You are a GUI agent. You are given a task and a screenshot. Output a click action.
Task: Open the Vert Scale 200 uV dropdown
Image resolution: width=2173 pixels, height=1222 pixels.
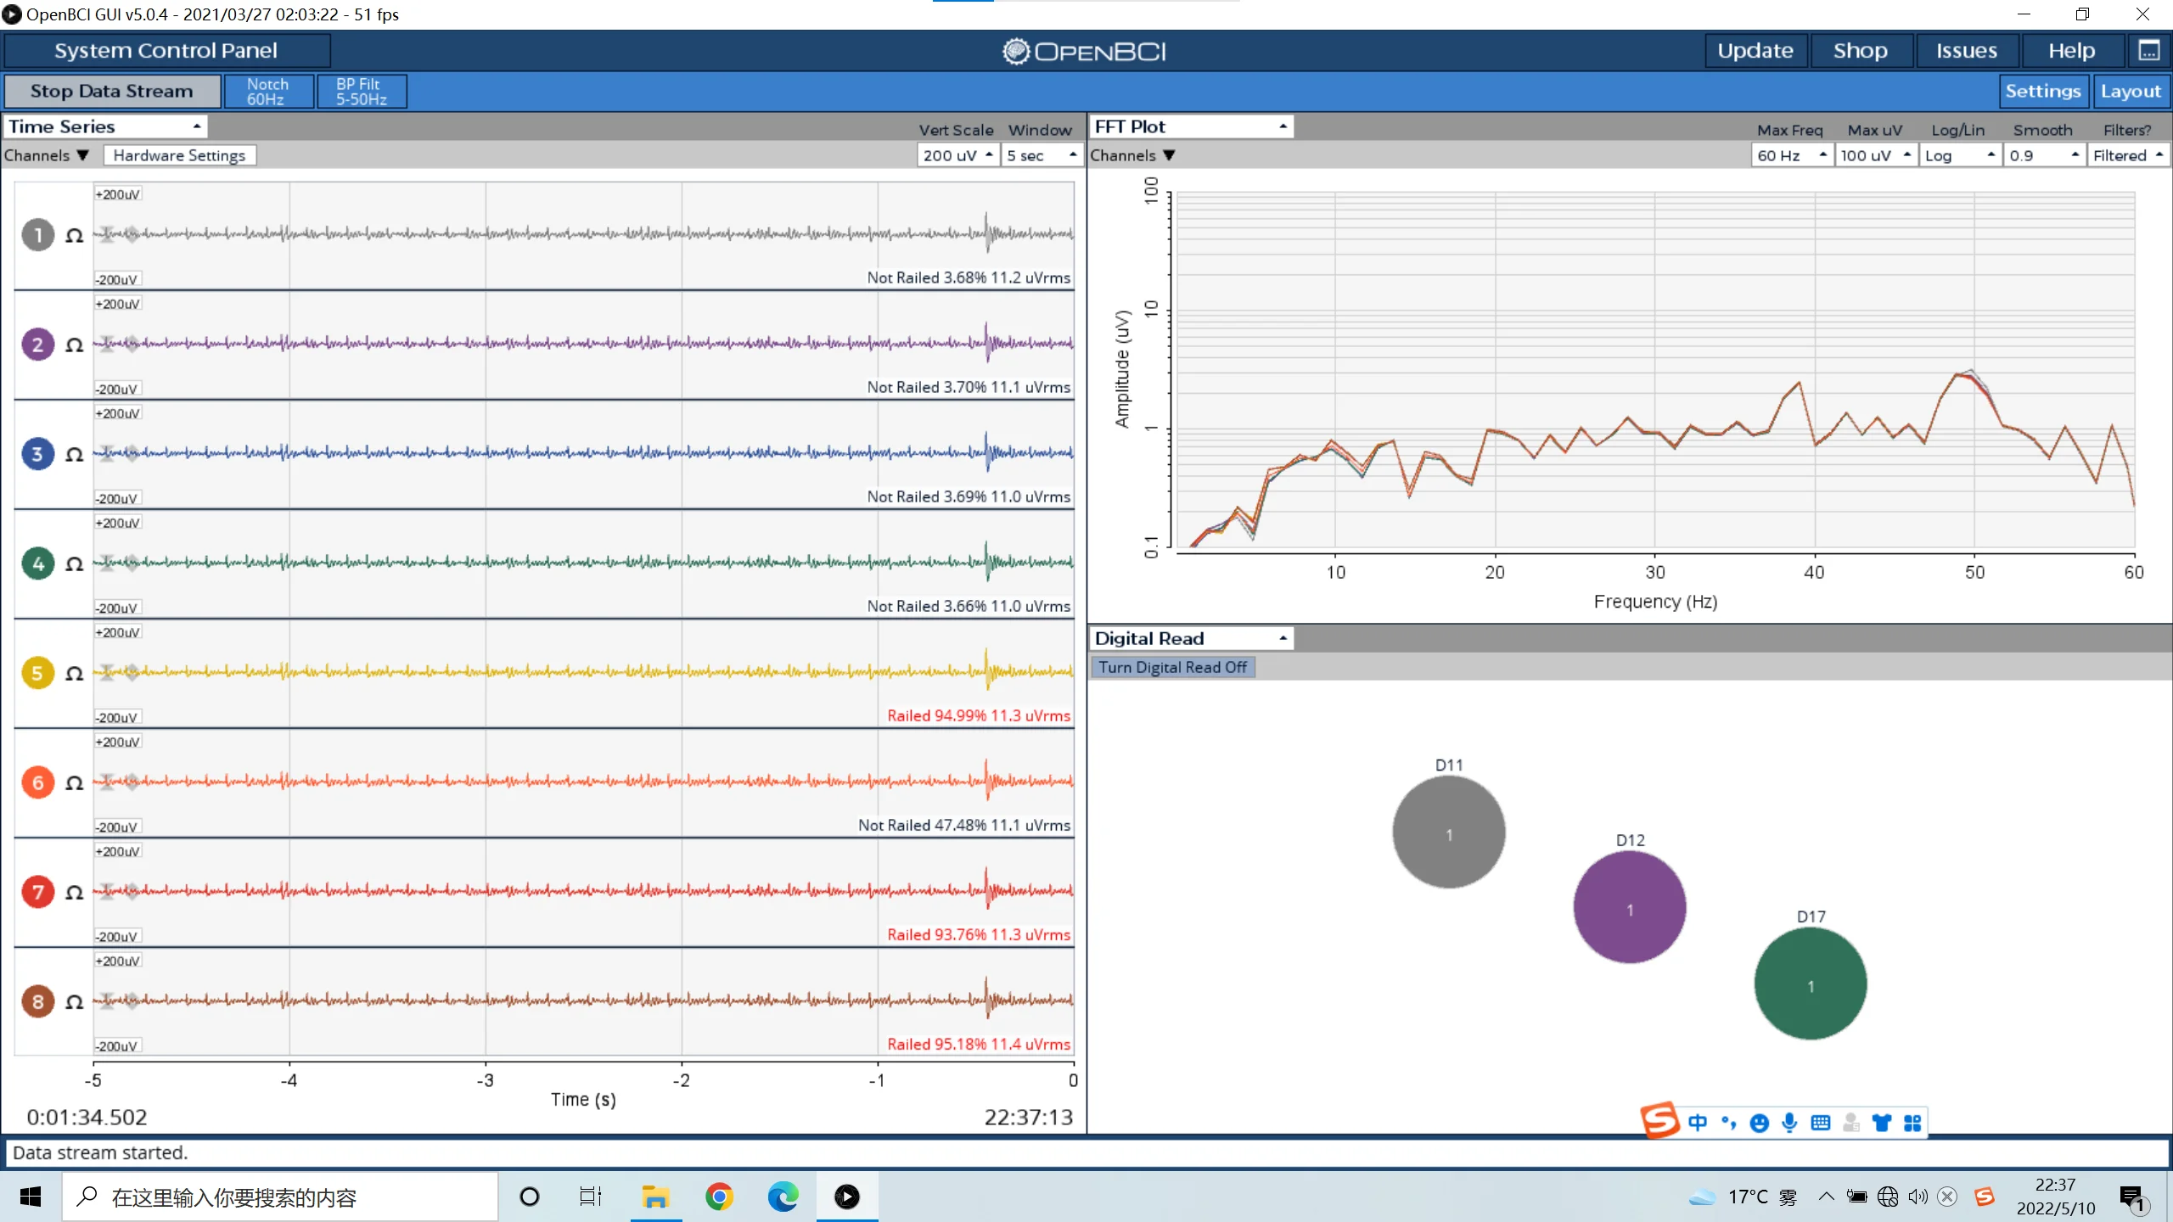click(957, 155)
